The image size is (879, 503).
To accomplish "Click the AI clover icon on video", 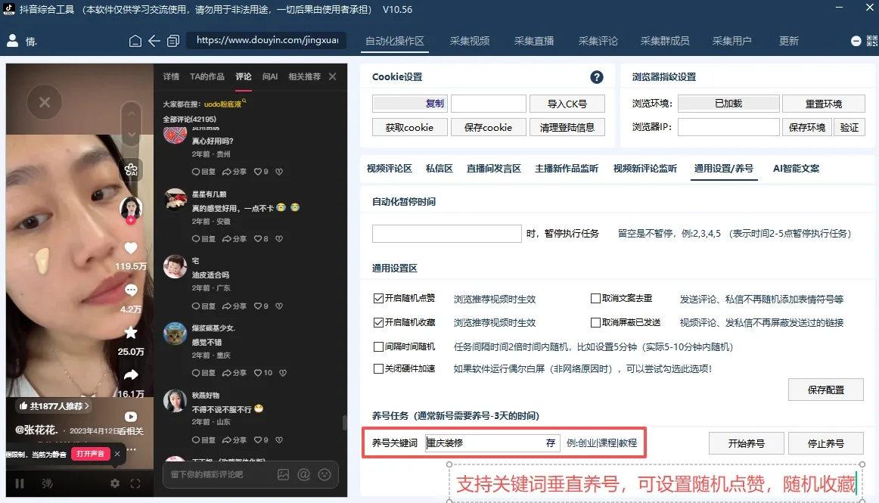I will pyautogui.click(x=131, y=169).
